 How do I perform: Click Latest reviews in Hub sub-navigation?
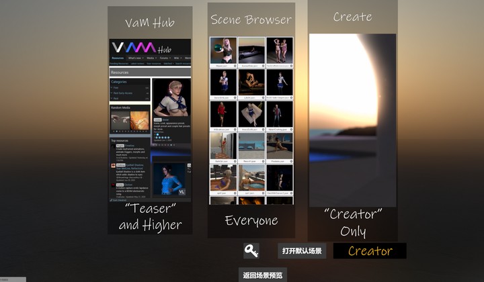[x=137, y=64]
